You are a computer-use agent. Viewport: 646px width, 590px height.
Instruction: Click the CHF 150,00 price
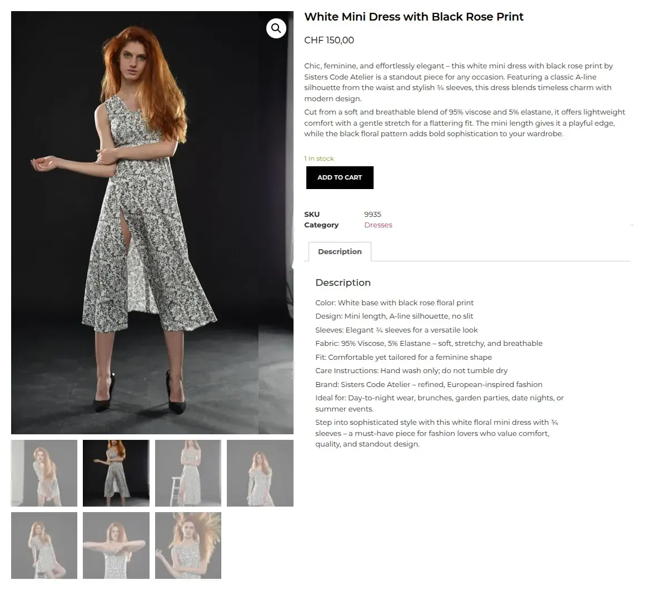click(329, 40)
